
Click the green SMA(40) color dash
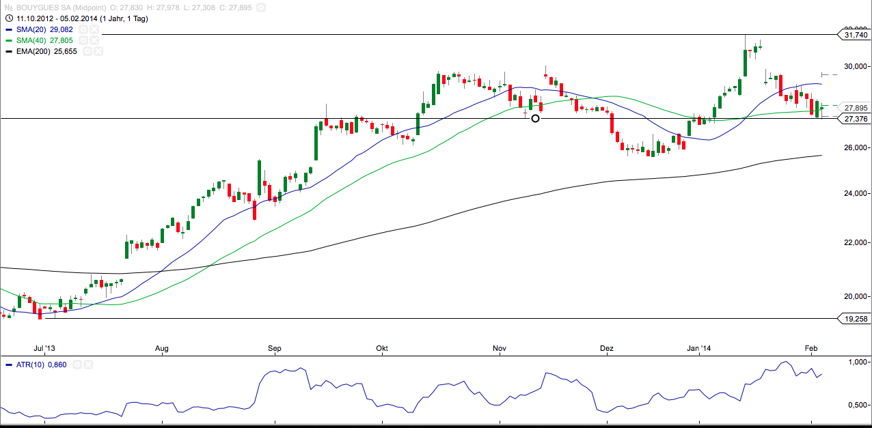click(x=8, y=41)
